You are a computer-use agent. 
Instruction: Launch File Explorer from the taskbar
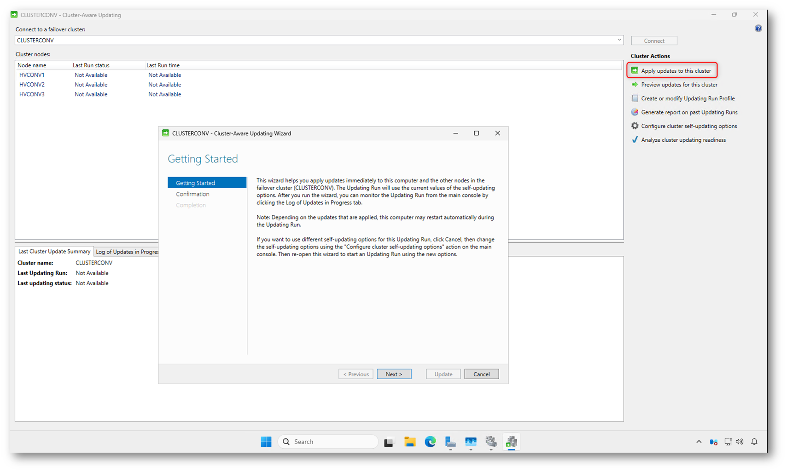click(x=410, y=442)
